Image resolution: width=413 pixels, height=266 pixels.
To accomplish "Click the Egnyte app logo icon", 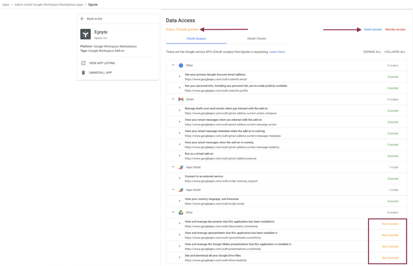I will 85,34.
